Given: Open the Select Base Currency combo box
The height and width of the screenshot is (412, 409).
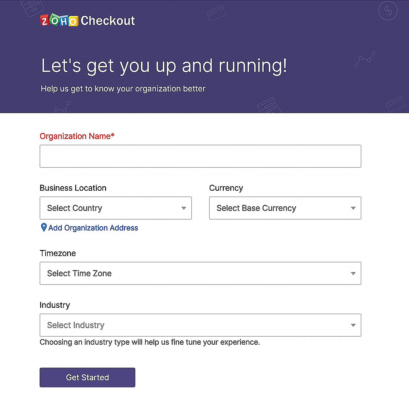Looking at the screenshot, I should [285, 208].
